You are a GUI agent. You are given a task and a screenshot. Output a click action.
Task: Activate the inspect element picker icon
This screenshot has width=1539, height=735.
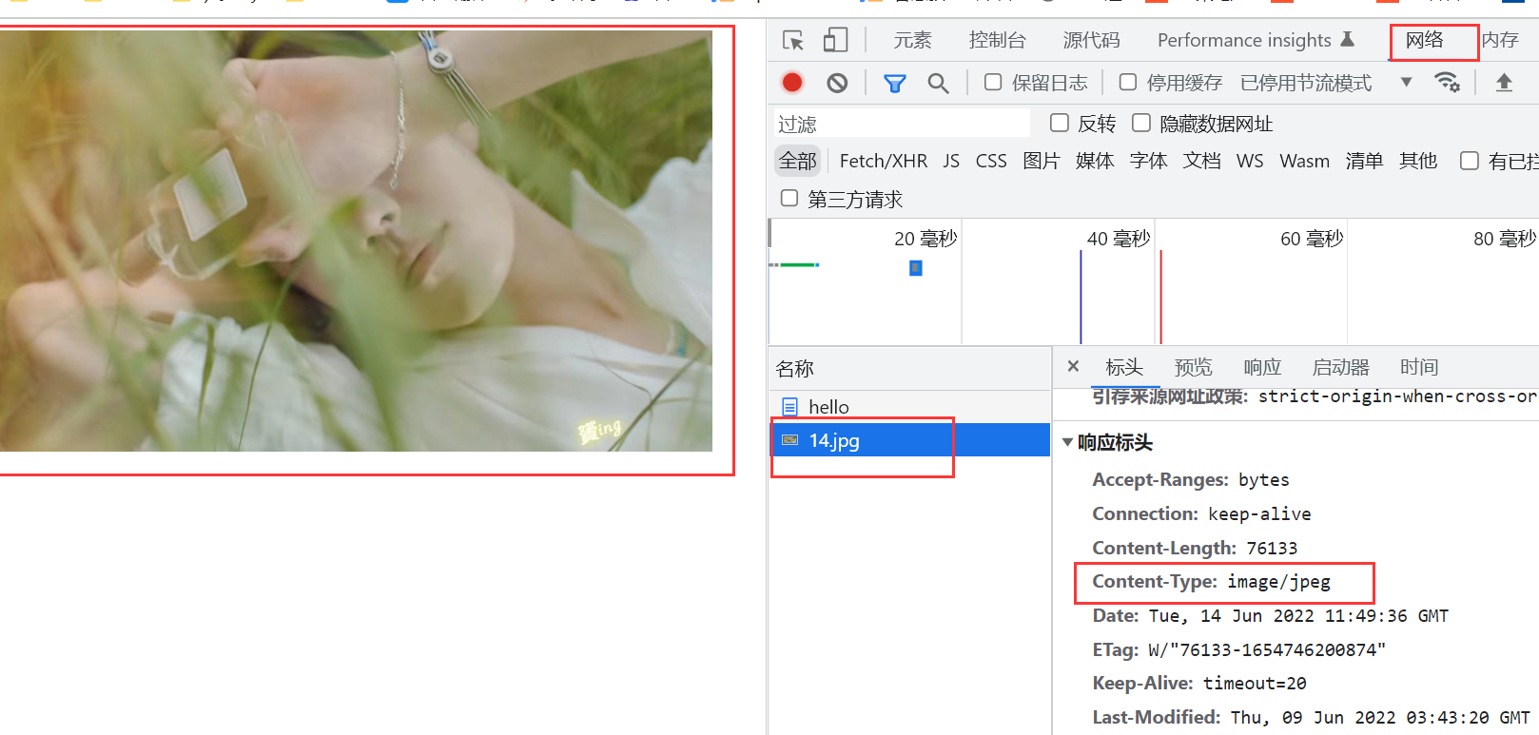coord(793,40)
